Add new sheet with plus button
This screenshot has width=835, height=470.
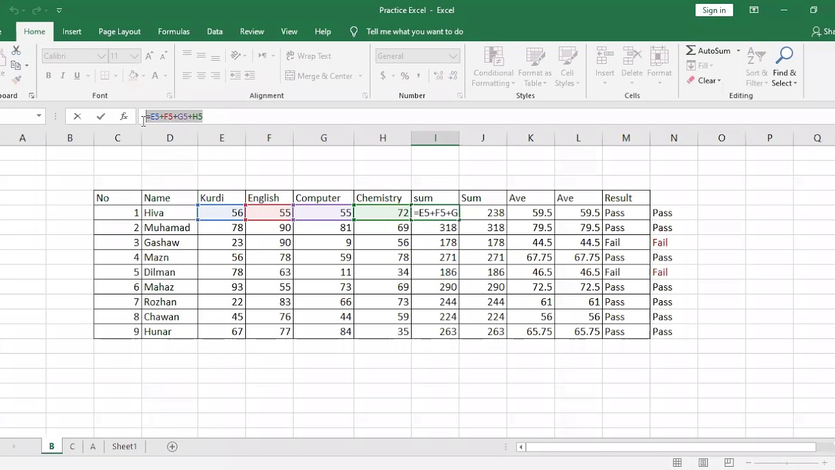172,446
